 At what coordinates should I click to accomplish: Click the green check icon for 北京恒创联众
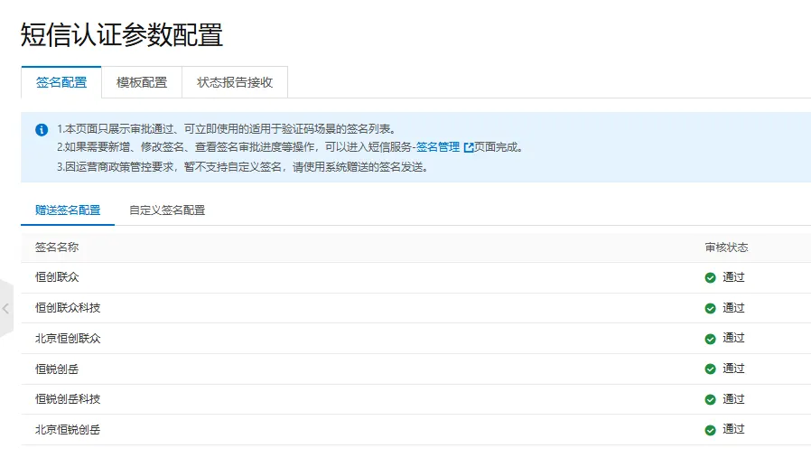pos(710,339)
